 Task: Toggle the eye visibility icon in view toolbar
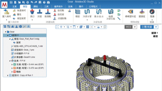[98, 27]
